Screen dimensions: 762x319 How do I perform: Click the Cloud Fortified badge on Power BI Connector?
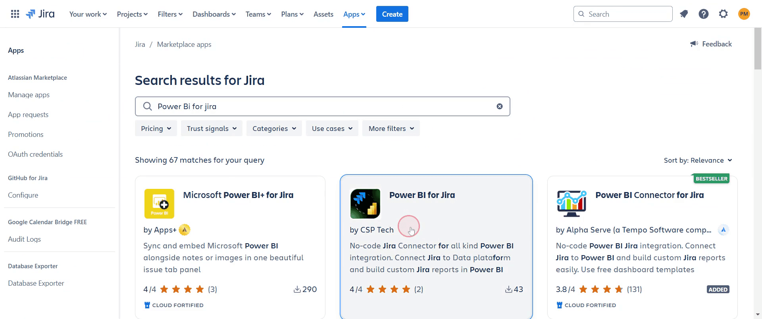(x=586, y=305)
